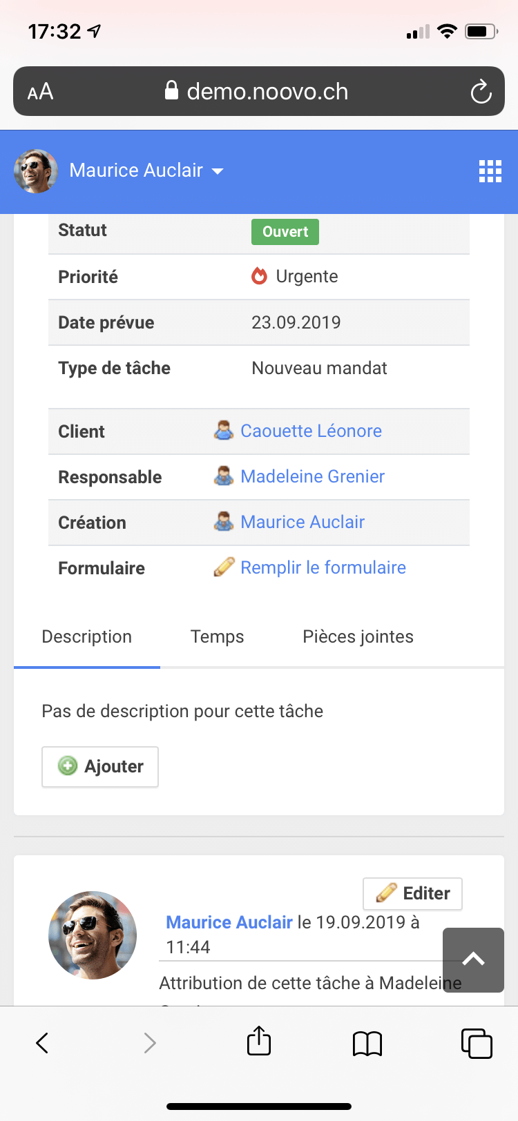Open Safari bookmarks book icon
Image resolution: width=518 pixels, height=1121 pixels.
click(x=367, y=1043)
